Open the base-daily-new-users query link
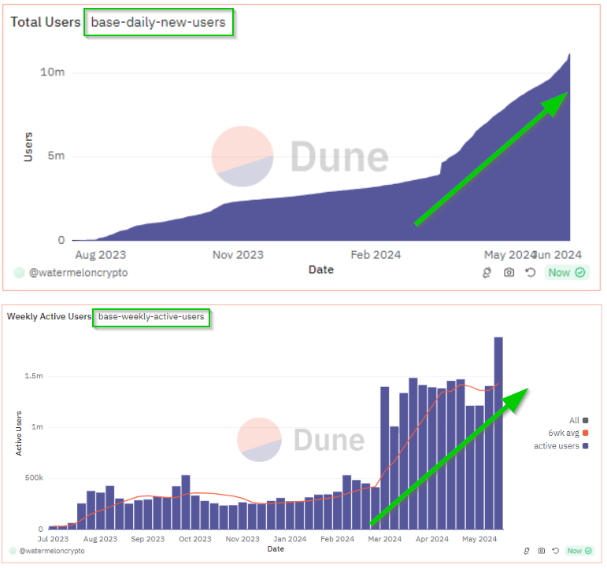The height and width of the screenshot is (568, 607). 158,23
